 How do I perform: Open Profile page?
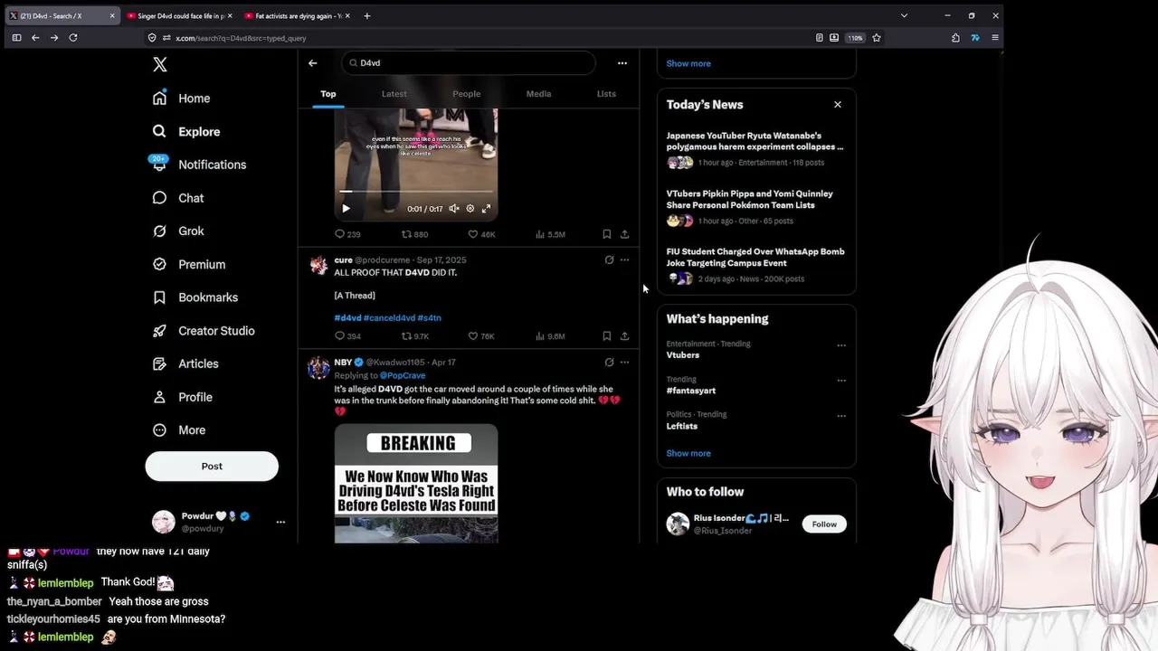coord(183,397)
